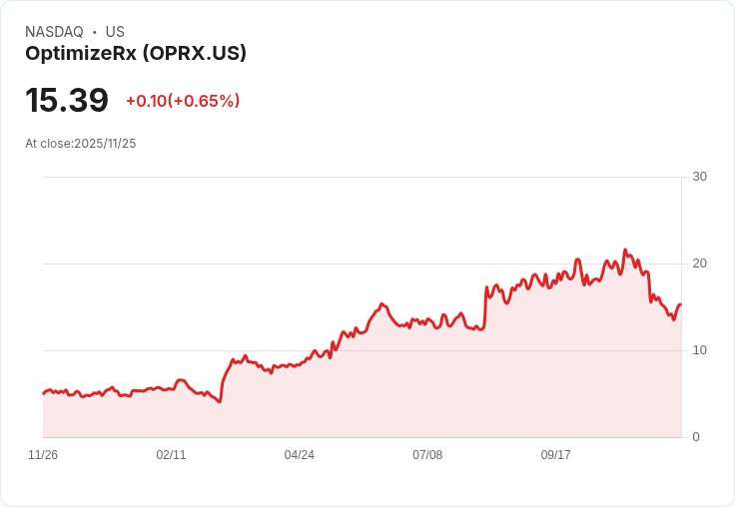Click the US market label

tap(115, 32)
